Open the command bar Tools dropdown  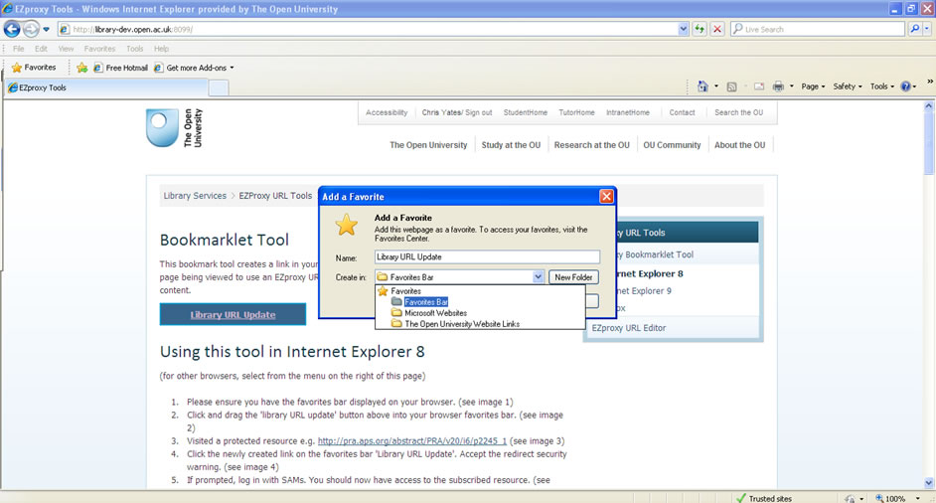tap(881, 86)
